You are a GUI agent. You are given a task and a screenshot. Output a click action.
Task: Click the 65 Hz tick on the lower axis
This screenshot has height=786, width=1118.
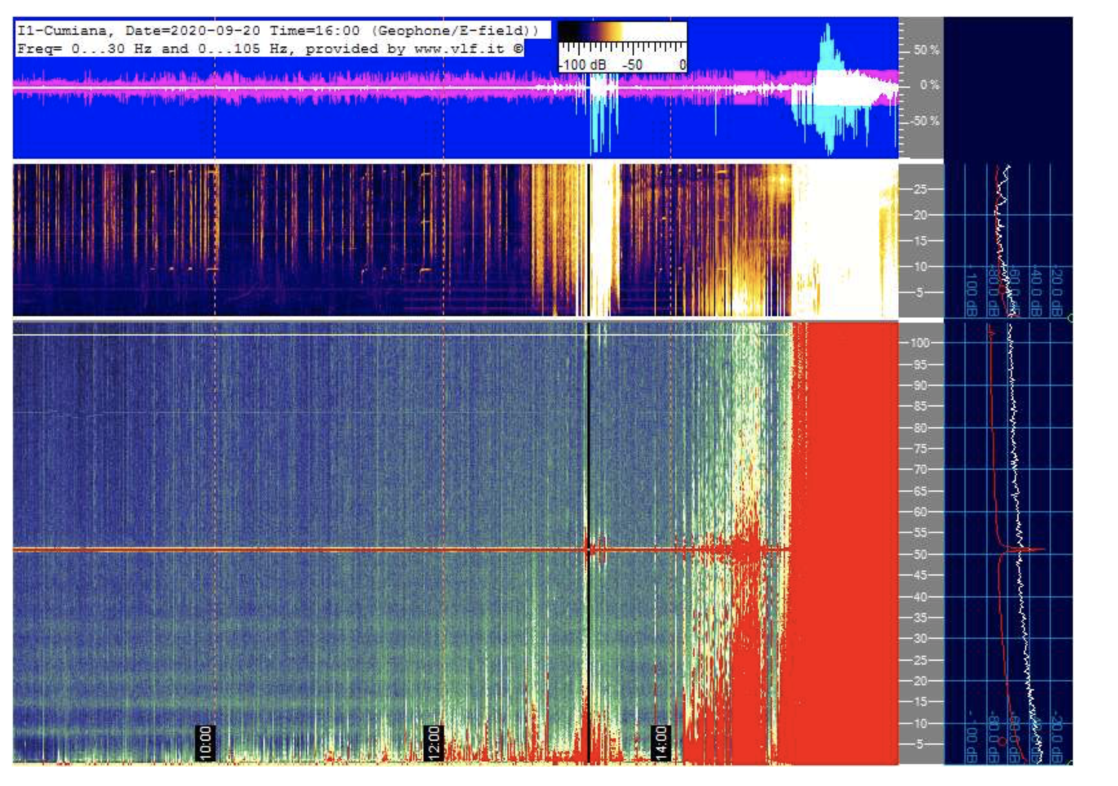pyautogui.click(x=919, y=491)
